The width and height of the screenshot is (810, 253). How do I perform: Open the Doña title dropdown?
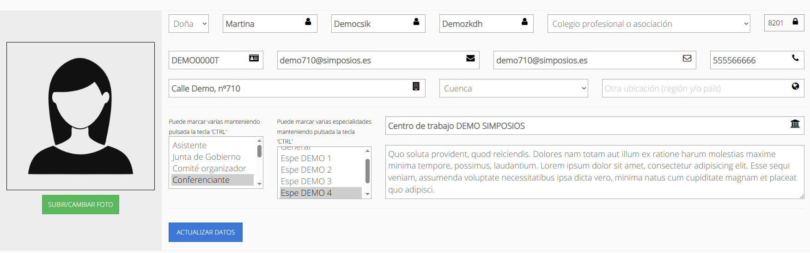189,24
